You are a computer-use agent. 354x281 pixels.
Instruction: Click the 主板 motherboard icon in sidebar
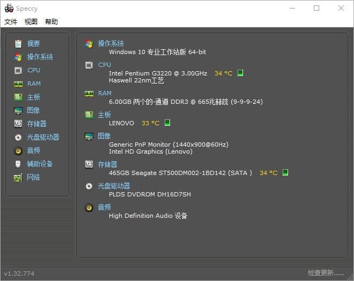pyautogui.click(x=18, y=97)
